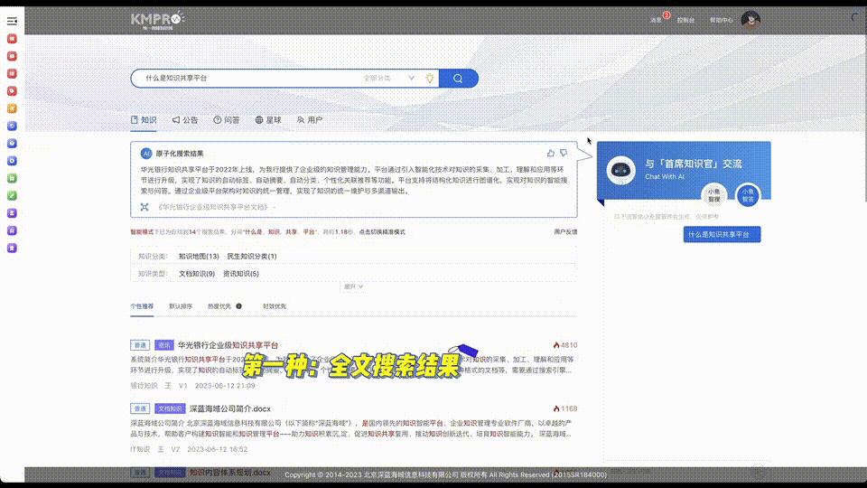The width and height of the screenshot is (867, 488).
Task: Click the 资讯 tag on first result
Action: tap(164, 345)
